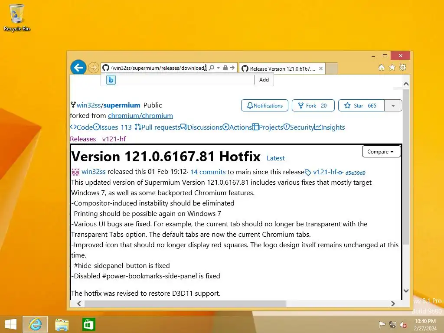
Task: Open the v121-hf tag link
Action: pos(324,172)
